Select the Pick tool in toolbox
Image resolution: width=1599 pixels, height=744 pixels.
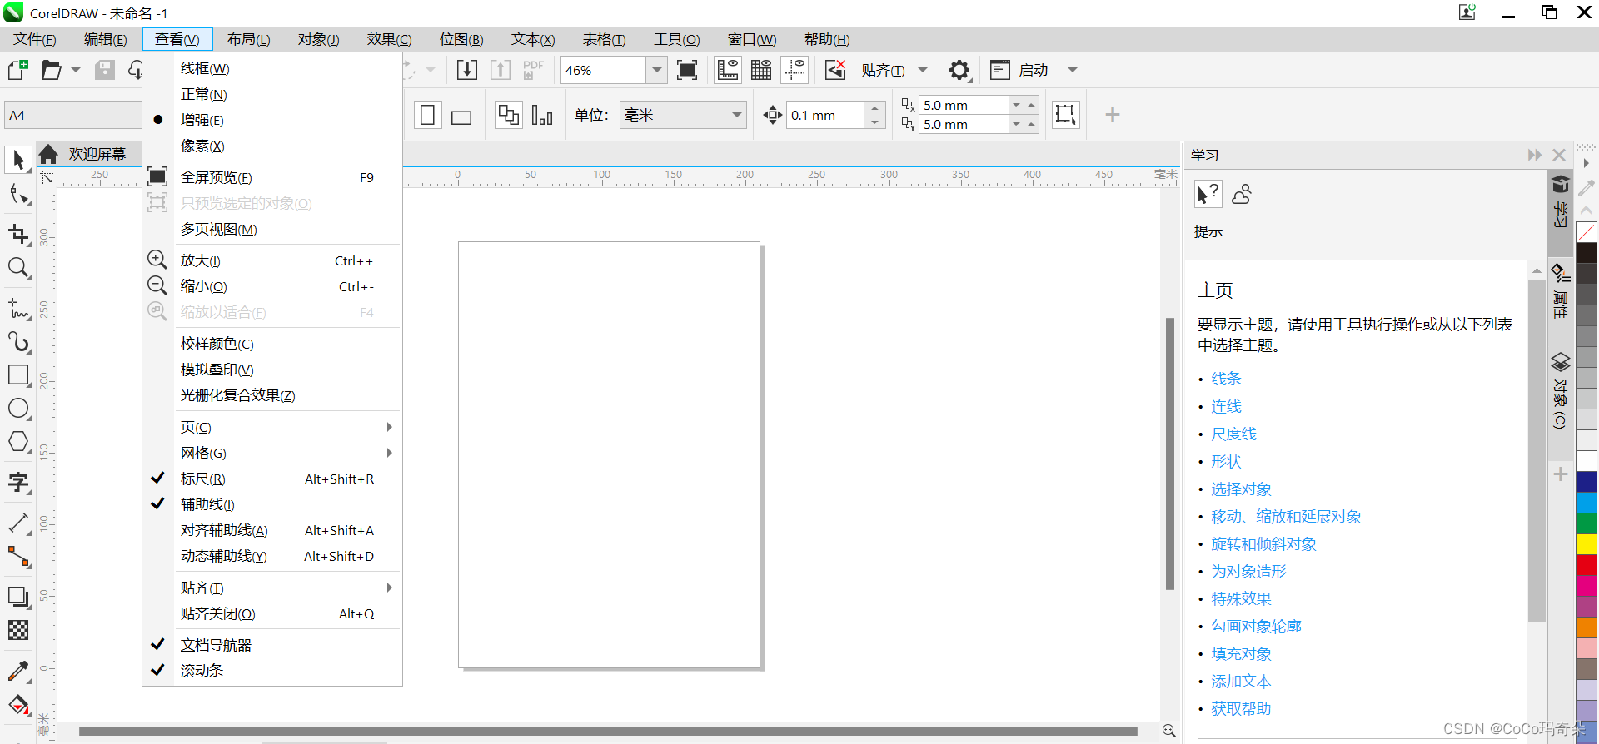[18, 159]
